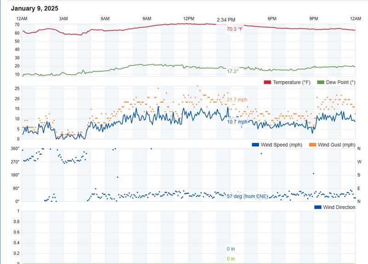Viewport: 368px width, 264px height.
Task: Click the 6AM time axis label
Action: 105,19
